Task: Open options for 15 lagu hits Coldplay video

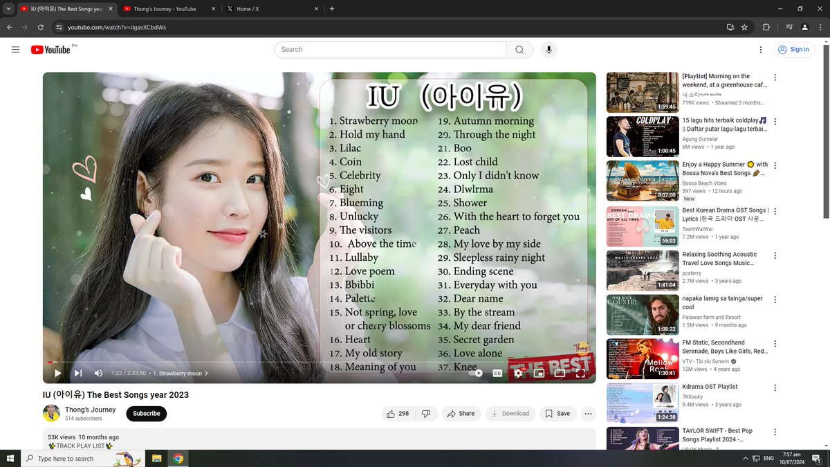Action: 775,122
